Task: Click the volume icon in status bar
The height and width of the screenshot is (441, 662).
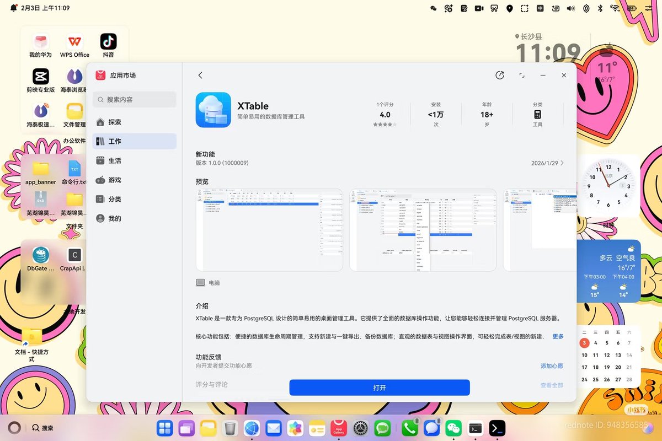Action: pos(571,8)
